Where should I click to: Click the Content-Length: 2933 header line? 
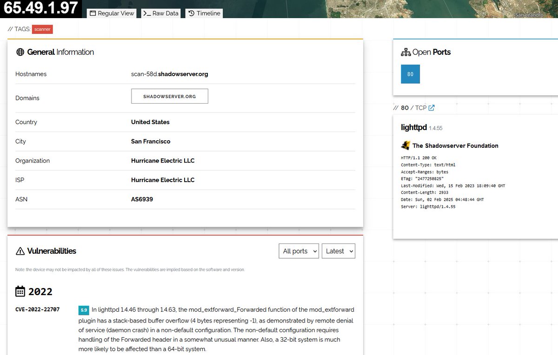[x=425, y=193]
